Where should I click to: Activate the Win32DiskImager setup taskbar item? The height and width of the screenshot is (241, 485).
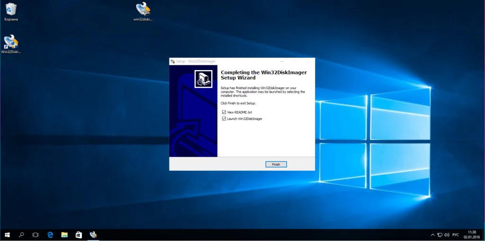coord(93,235)
